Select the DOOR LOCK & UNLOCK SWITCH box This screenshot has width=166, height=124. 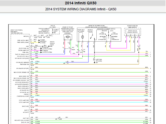132,32
